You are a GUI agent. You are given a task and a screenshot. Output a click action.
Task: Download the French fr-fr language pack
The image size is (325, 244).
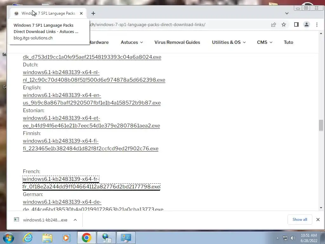[91, 183]
